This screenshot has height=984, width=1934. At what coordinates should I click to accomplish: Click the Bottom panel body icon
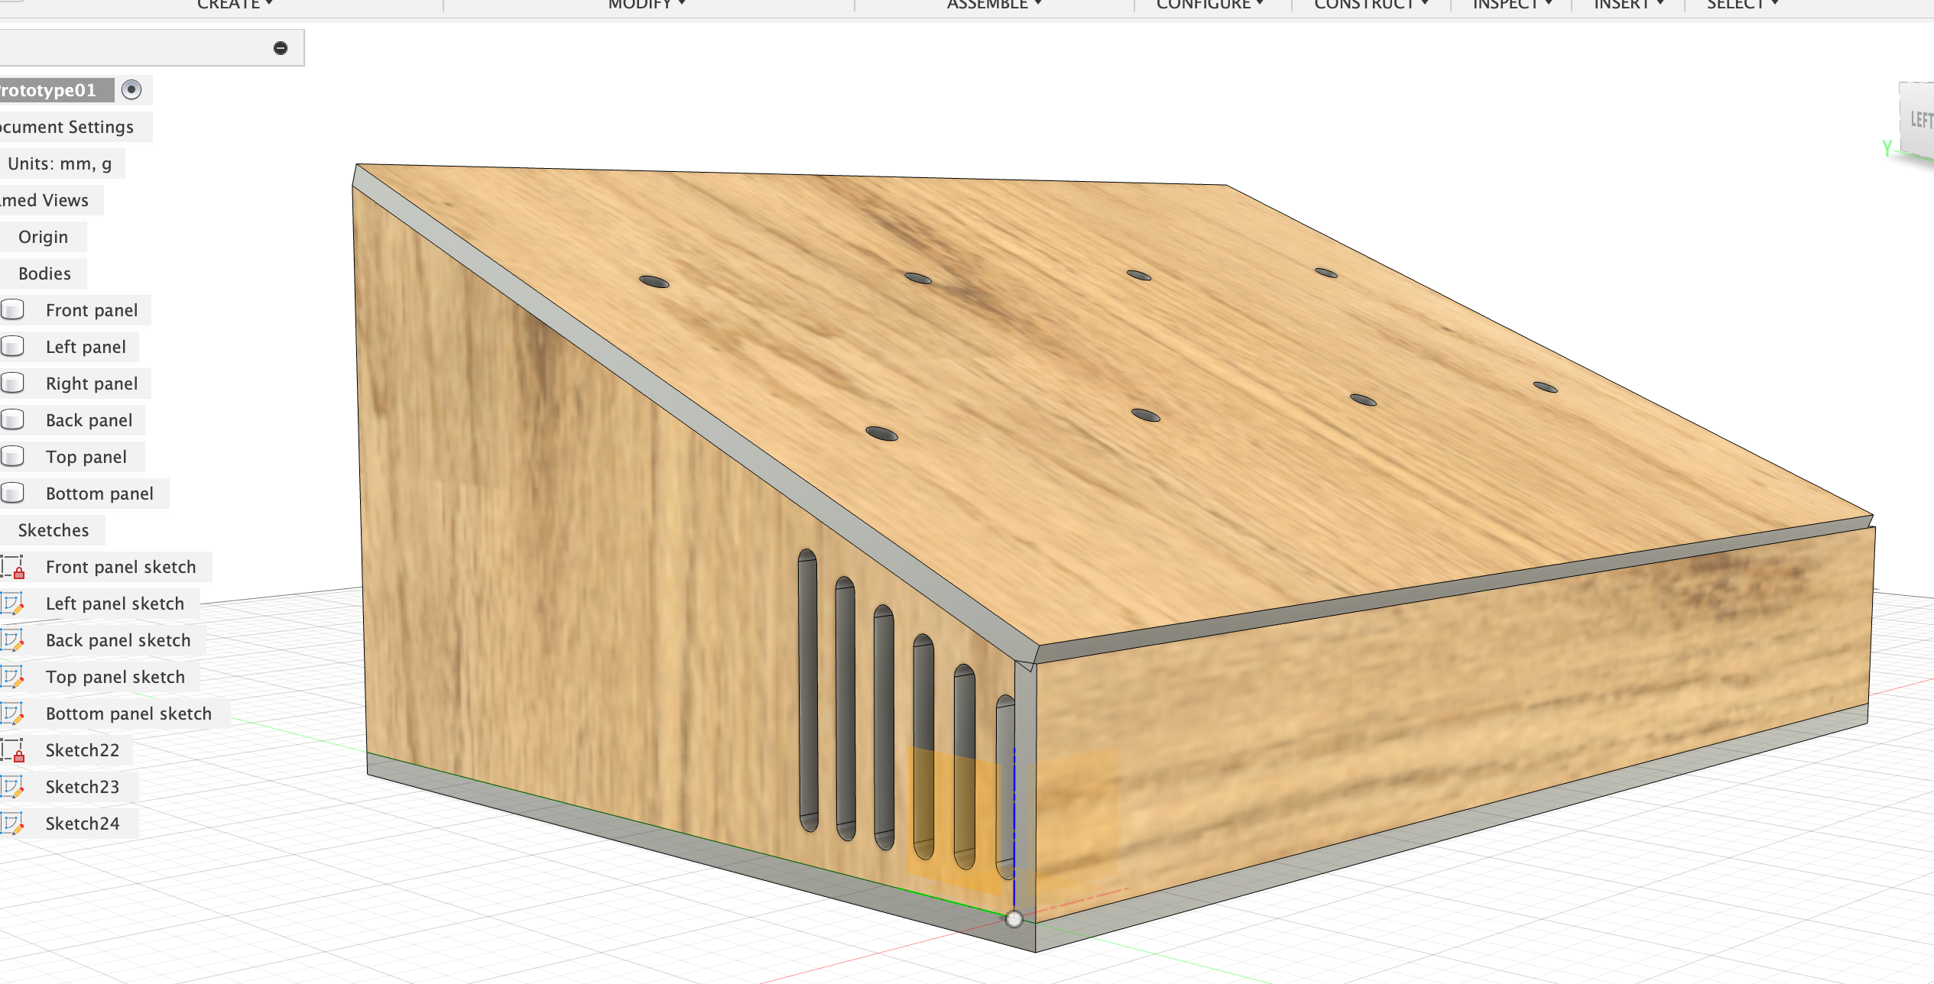pyautogui.click(x=13, y=494)
